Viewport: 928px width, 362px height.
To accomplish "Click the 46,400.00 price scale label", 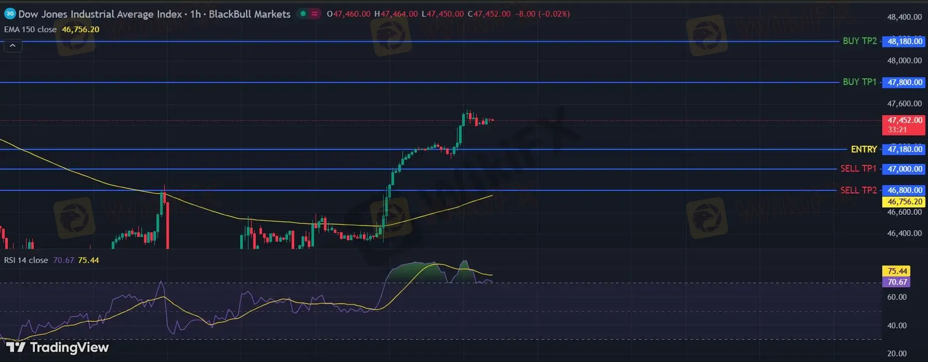I will click(x=904, y=233).
